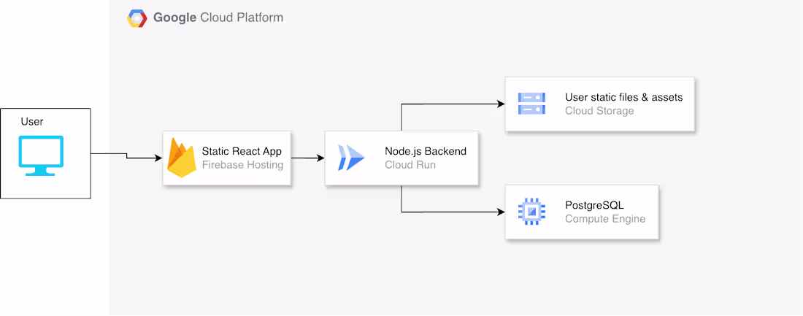The width and height of the screenshot is (803, 316).
Task: Select the 'Compute Engine' subtitle
Action: (x=605, y=219)
